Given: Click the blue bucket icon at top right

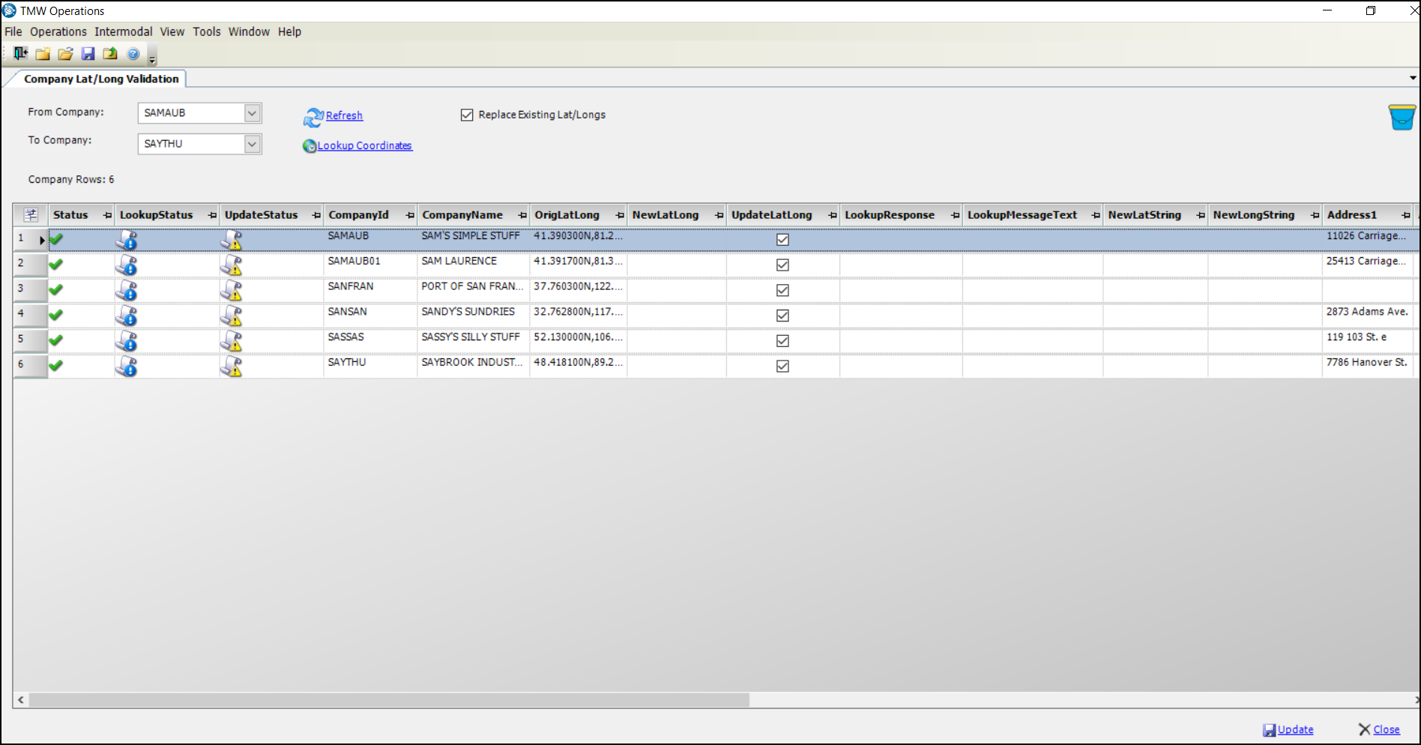Looking at the screenshot, I should point(1401,117).
